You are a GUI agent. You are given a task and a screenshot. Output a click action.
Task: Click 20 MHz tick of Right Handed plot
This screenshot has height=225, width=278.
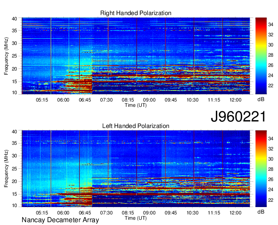point(14,69)
